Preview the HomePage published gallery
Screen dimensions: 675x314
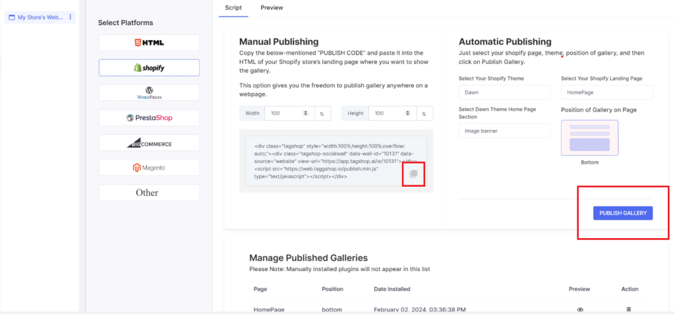click(x=580, y=309)
